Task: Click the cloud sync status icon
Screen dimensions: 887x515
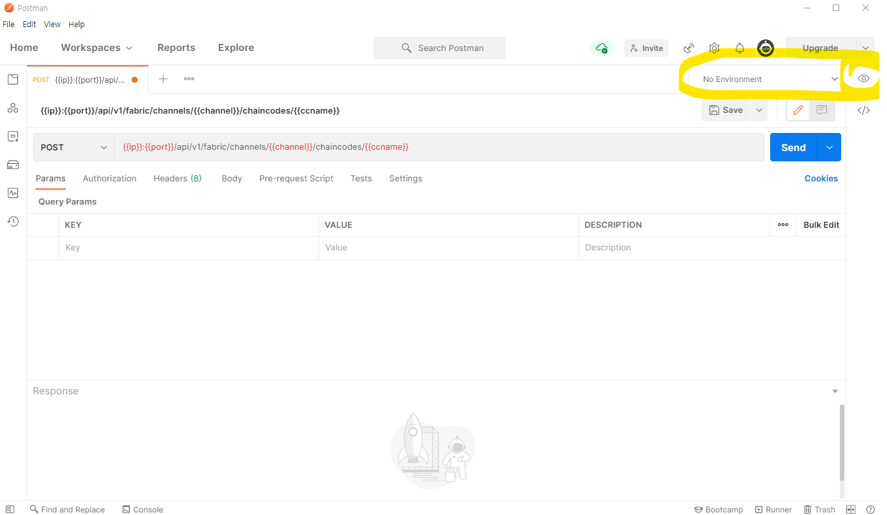Action: pyautogui.click(x=601, y=48)
